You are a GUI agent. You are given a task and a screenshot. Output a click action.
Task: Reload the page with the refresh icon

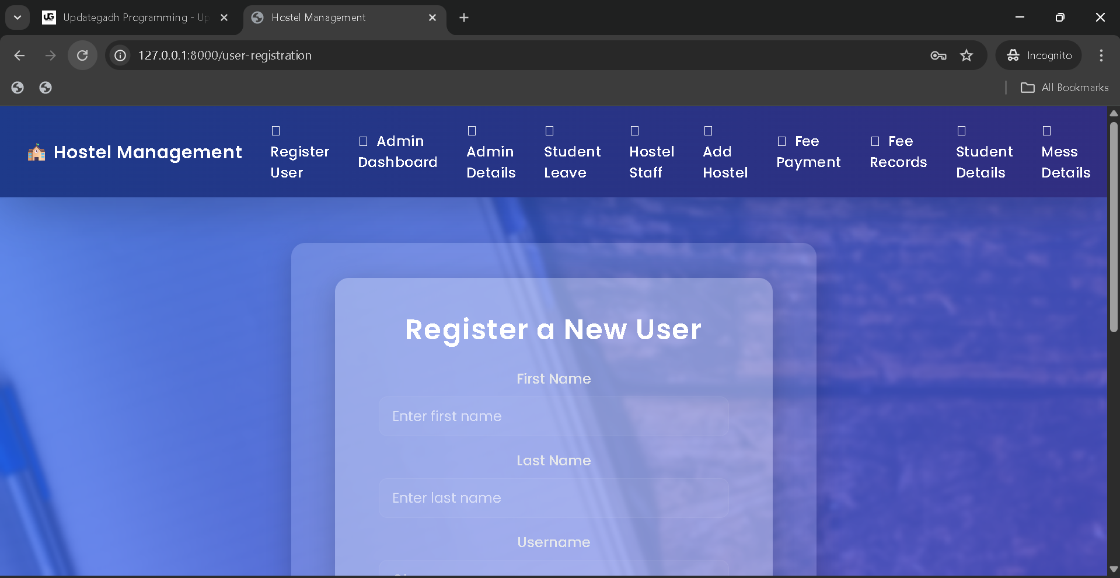82,55
